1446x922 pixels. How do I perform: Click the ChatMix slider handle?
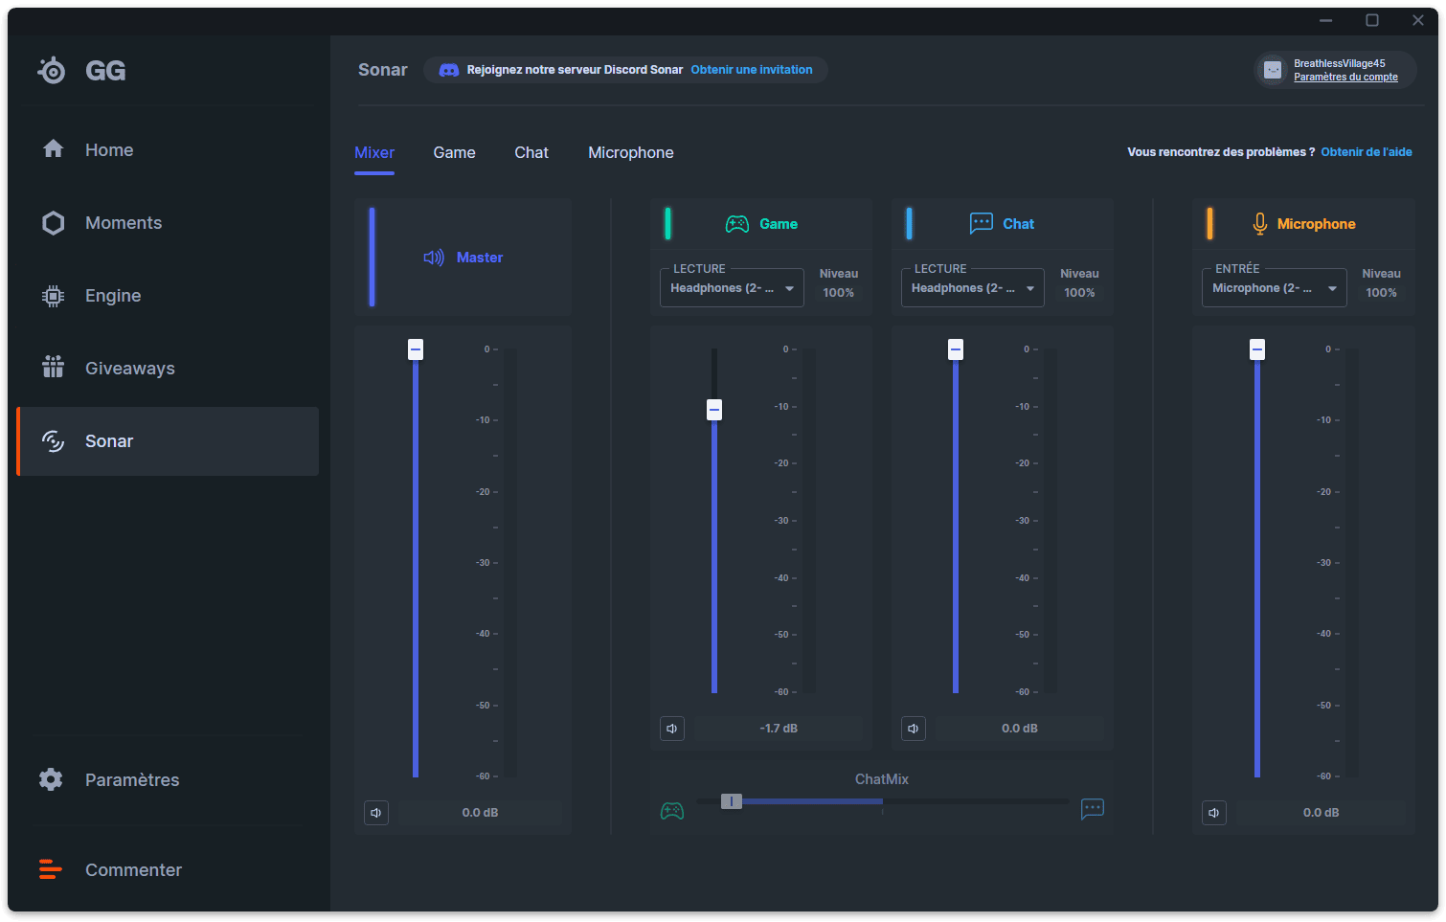(x=732, y=801)
